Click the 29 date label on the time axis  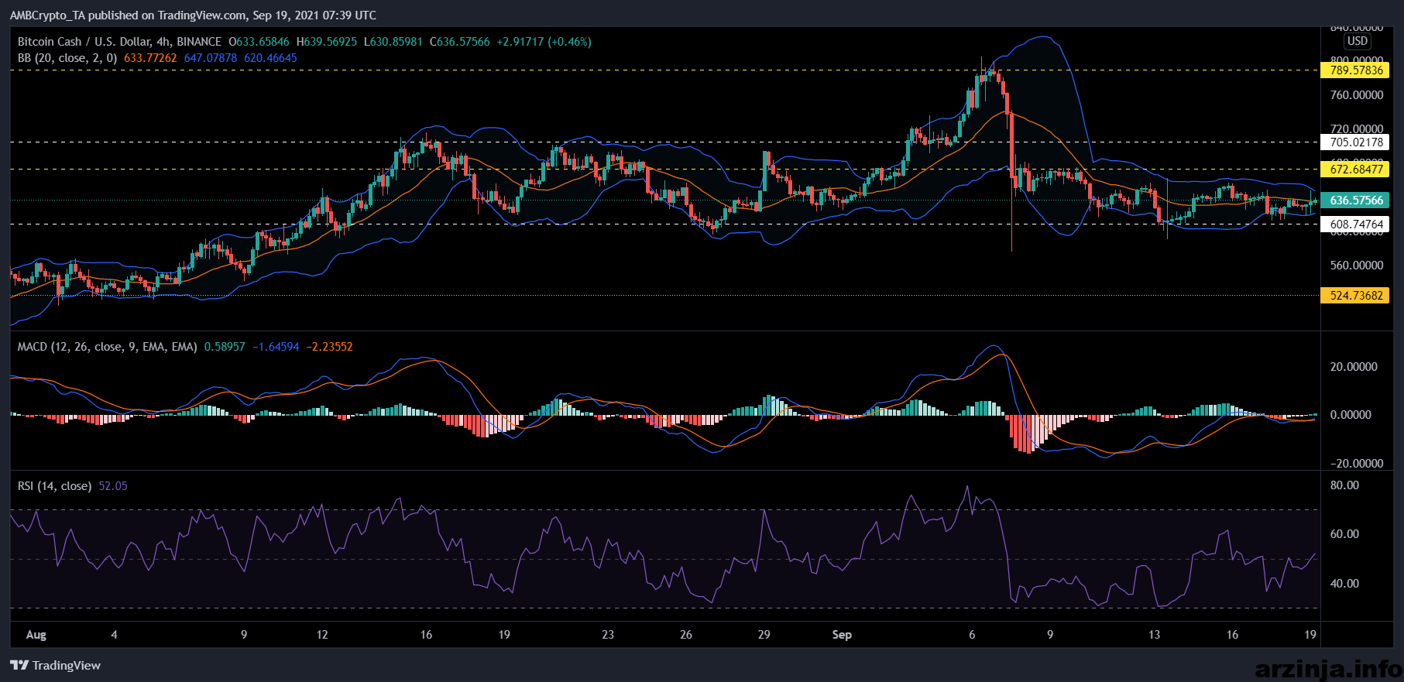pyautogui.click(x=764, y=635)
